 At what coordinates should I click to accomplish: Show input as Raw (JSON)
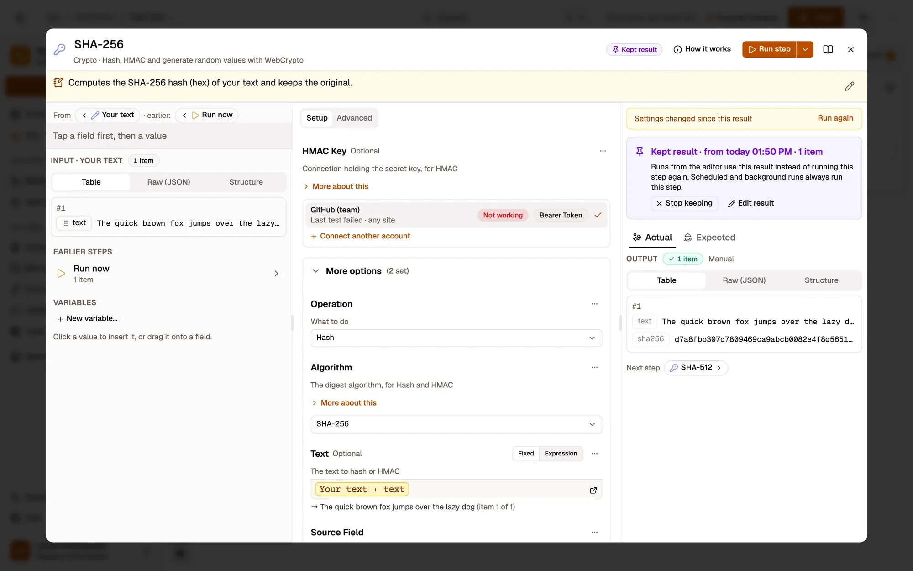[x=168, y=182]
